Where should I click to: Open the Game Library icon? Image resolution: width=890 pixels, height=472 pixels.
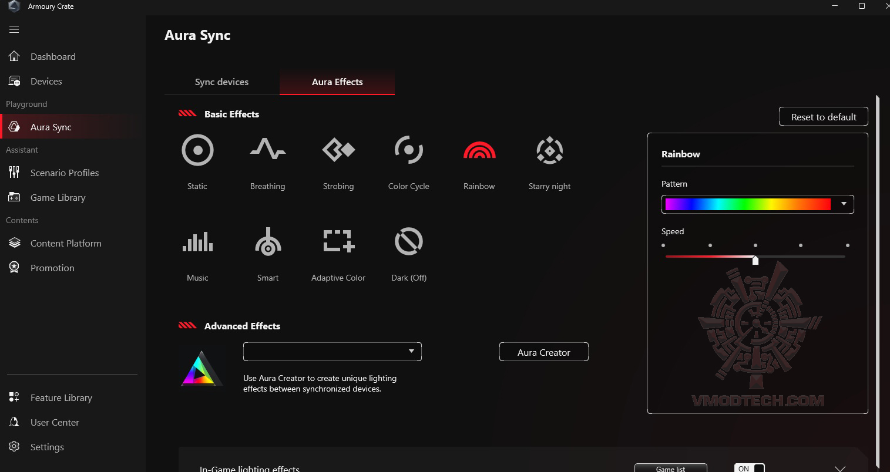click(14, 197)
